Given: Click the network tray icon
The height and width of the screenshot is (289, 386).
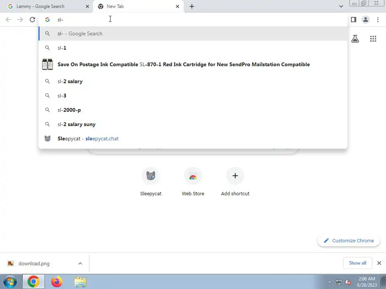Looking at the screenshot, I should click(339, 282).
